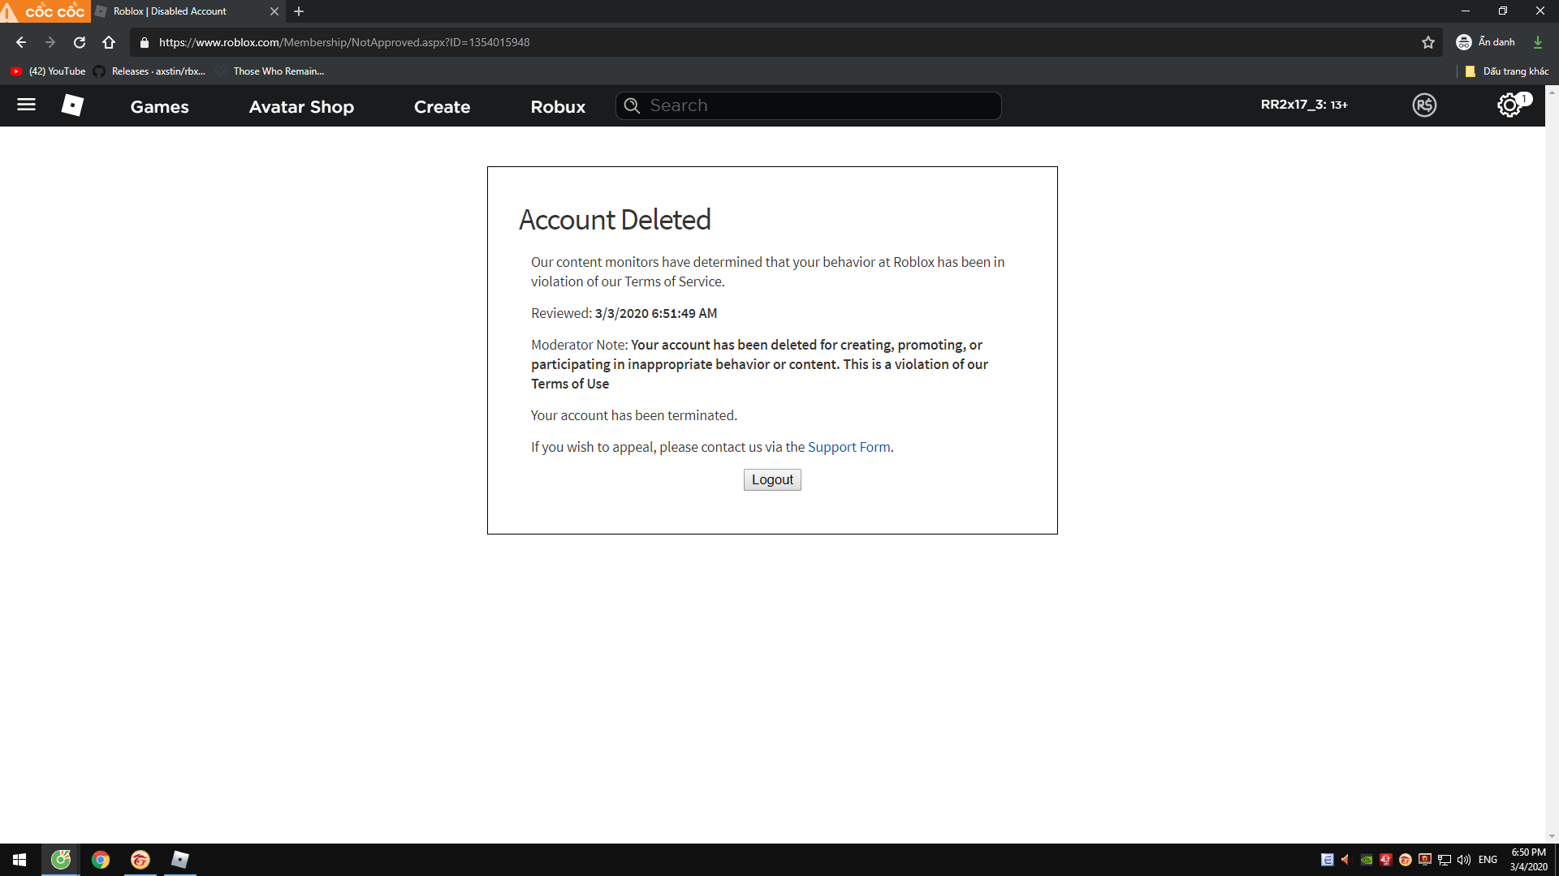Click the browser forward arrow
Viewport: 1559px width, 876px height.
point(50,42)
